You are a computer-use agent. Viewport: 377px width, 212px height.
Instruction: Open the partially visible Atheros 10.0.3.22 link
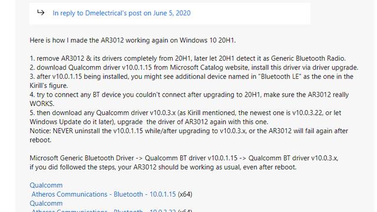tap(104, 211)
